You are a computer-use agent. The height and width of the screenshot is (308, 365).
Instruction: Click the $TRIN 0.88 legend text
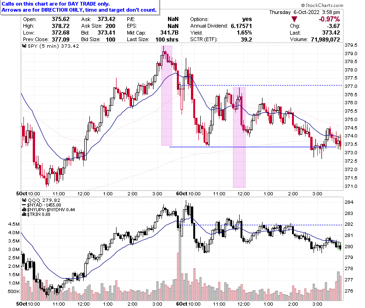(x=39, y=215)
